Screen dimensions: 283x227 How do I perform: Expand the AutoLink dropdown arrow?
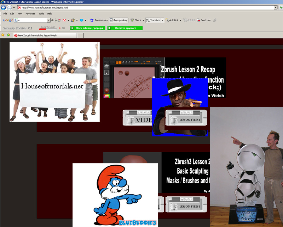(x=180, y=20)
